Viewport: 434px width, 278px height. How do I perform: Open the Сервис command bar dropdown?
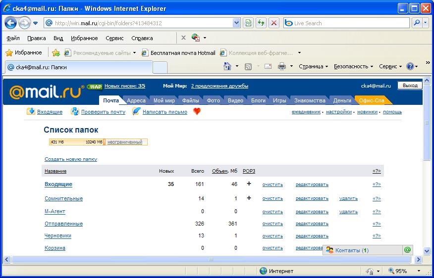point(390,66)
